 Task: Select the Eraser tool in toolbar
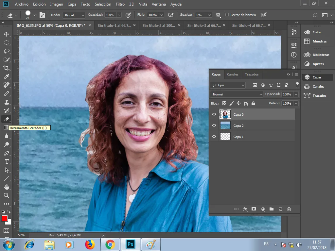pyautogui.click(x=7, y=119)
